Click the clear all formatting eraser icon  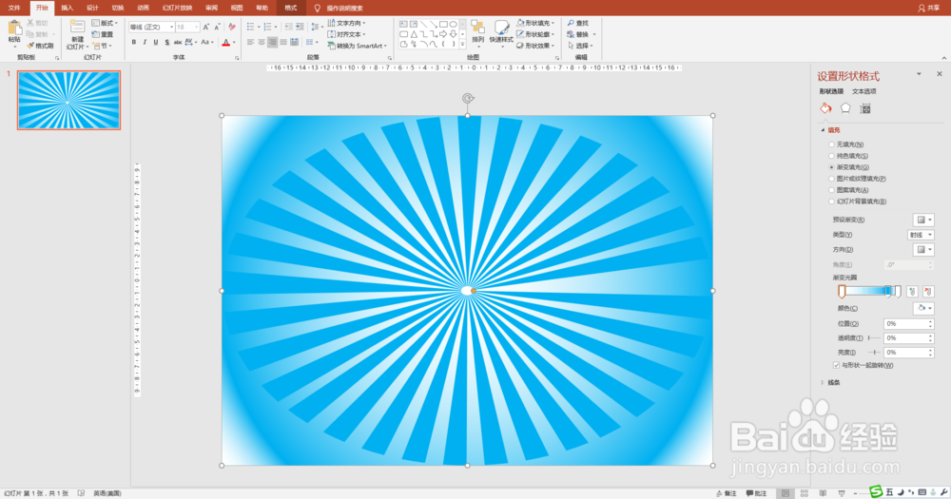tap(232, 28)
